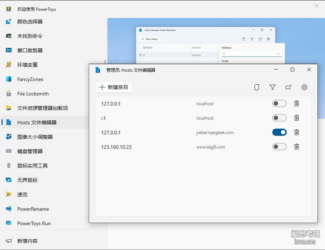This screenshot has height=250, width=325.
Task: Click the File Explorer add-ons folder icon
Action: click(x=9, y=108)
